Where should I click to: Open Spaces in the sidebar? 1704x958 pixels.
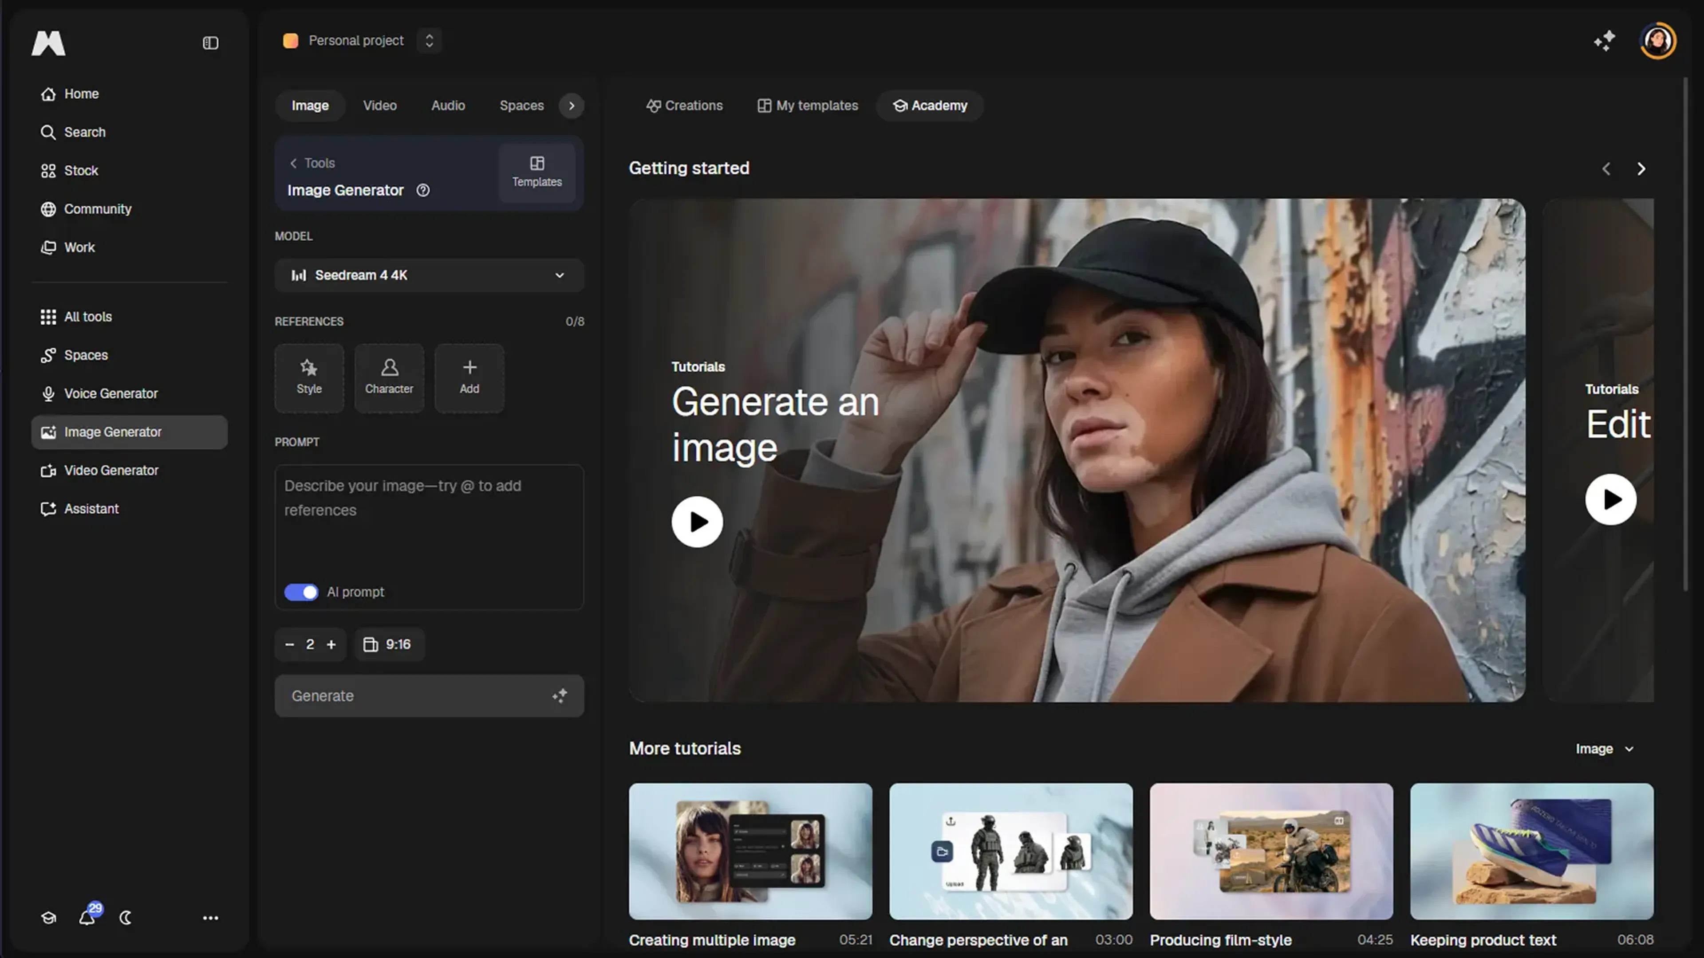(130, 355)
